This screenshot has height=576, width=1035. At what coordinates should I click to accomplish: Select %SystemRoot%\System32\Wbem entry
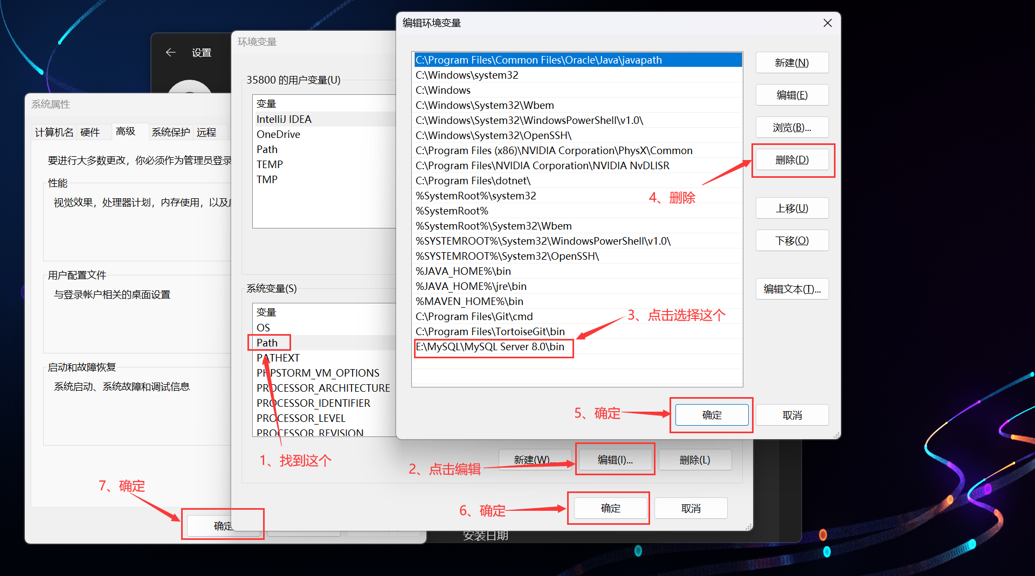[577, 226]
